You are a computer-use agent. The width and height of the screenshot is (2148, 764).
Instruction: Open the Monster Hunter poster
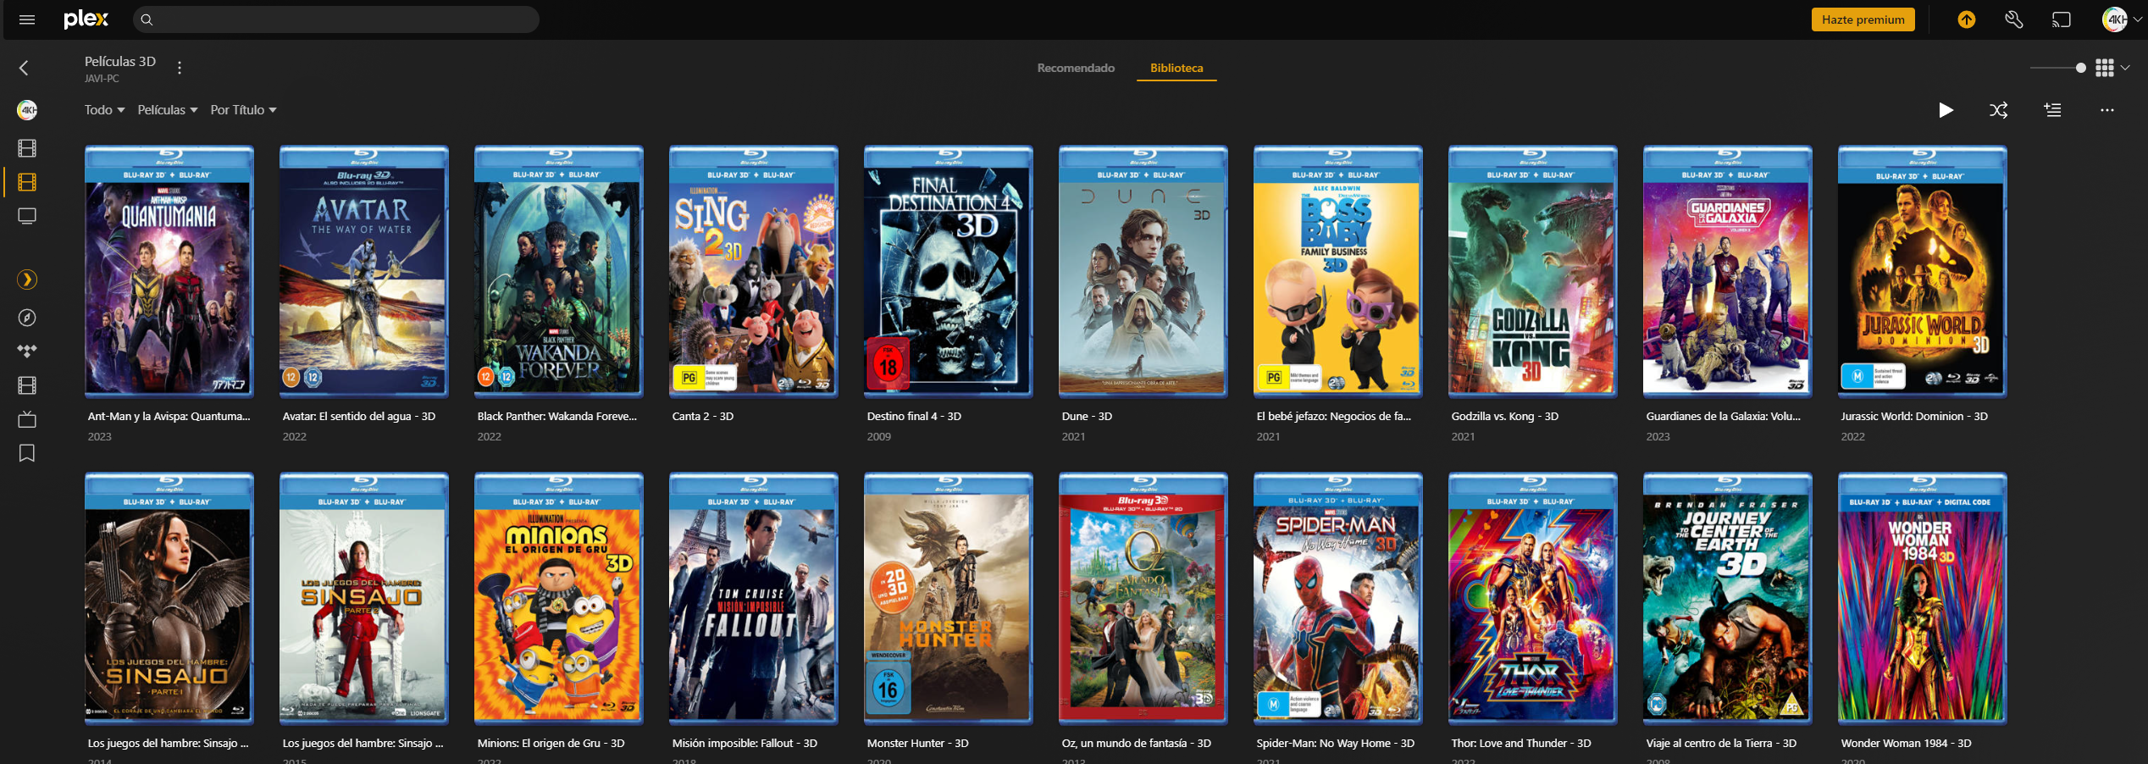pos(949,598)
